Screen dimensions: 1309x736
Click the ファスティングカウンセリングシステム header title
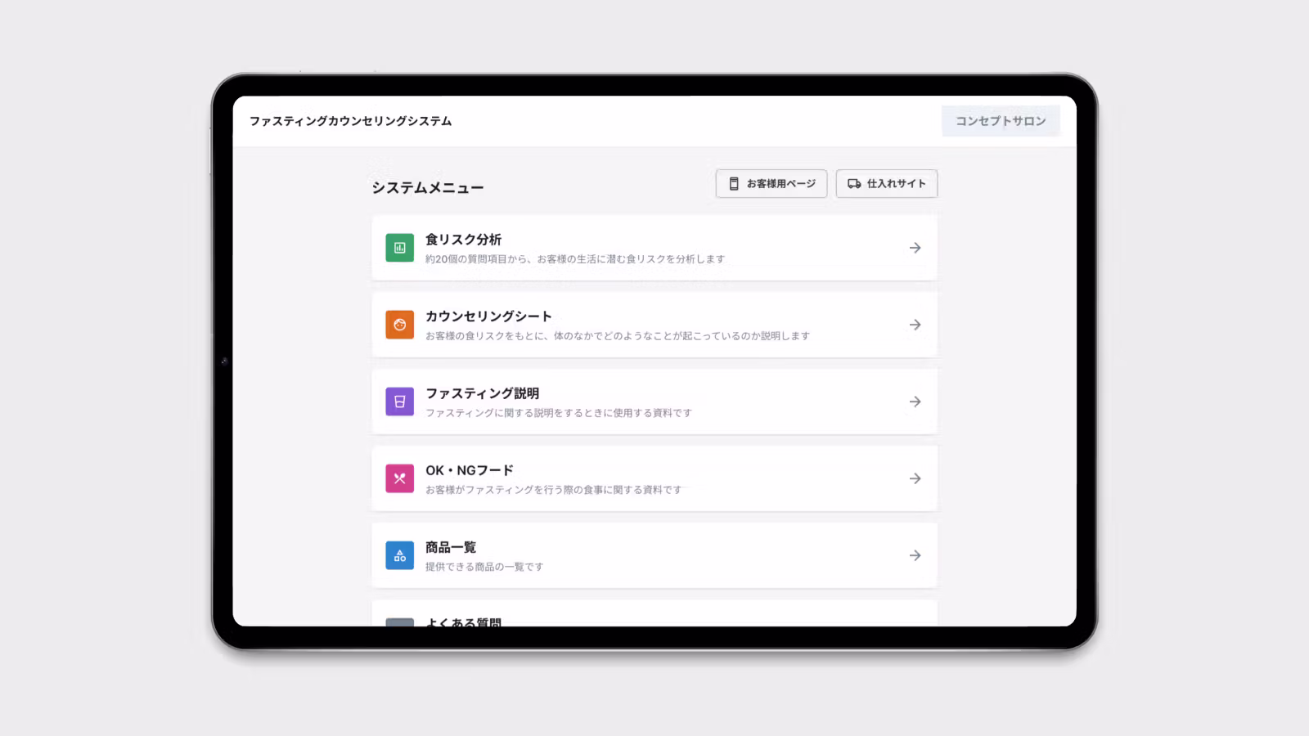[x=351, y=120]
